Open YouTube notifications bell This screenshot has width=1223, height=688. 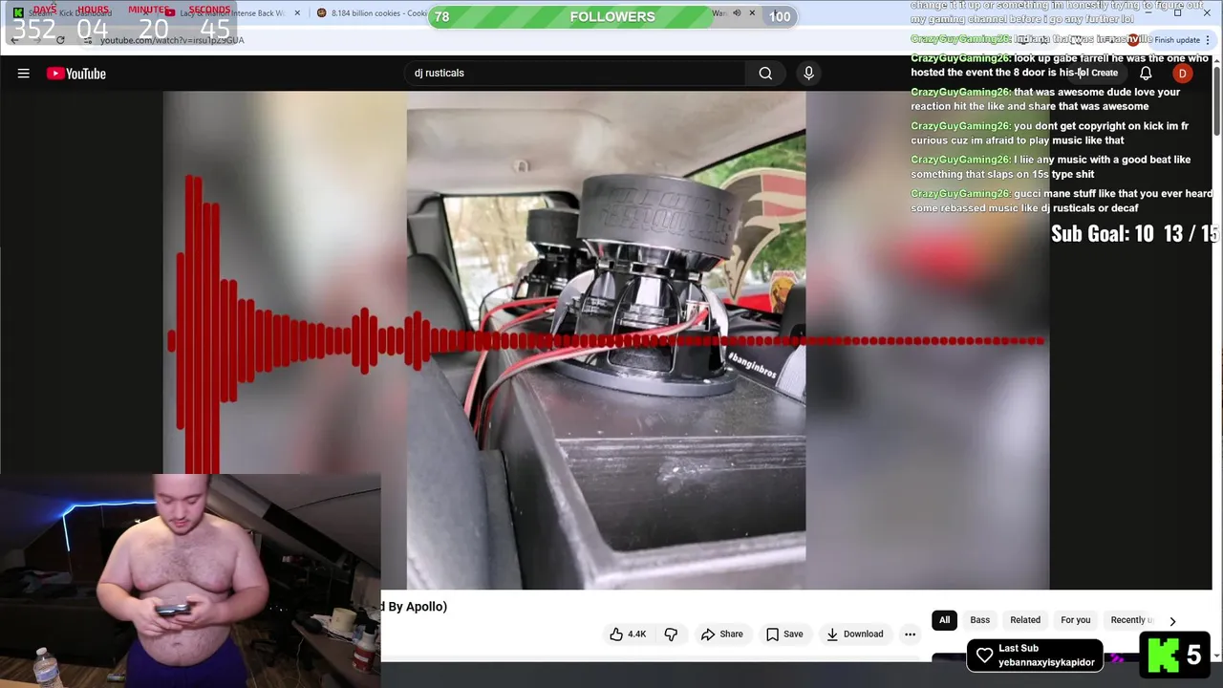tap(1146, 74)
